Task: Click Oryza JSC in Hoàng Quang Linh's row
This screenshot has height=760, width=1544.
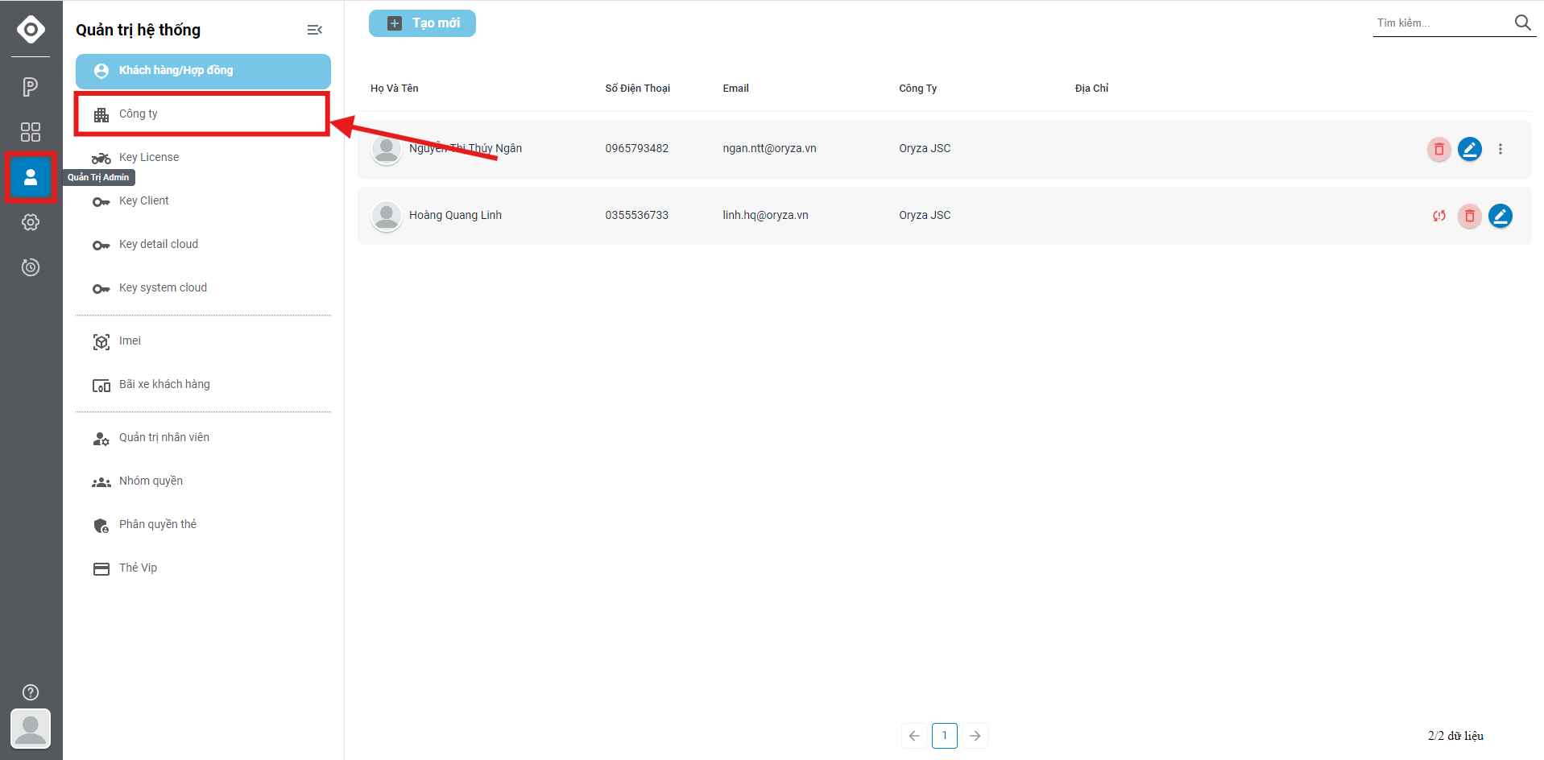Action: point(925,215)
